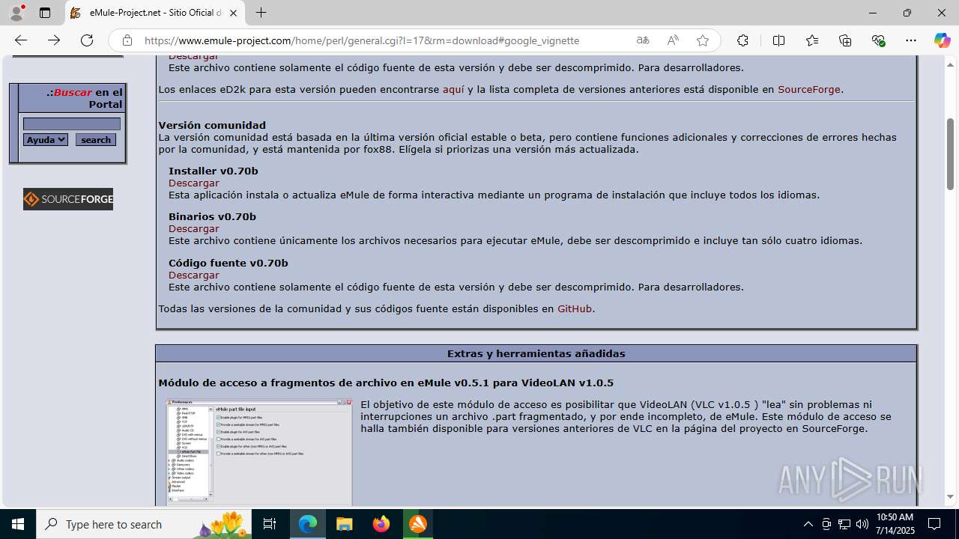Open the GitHub link

[575, 308]
